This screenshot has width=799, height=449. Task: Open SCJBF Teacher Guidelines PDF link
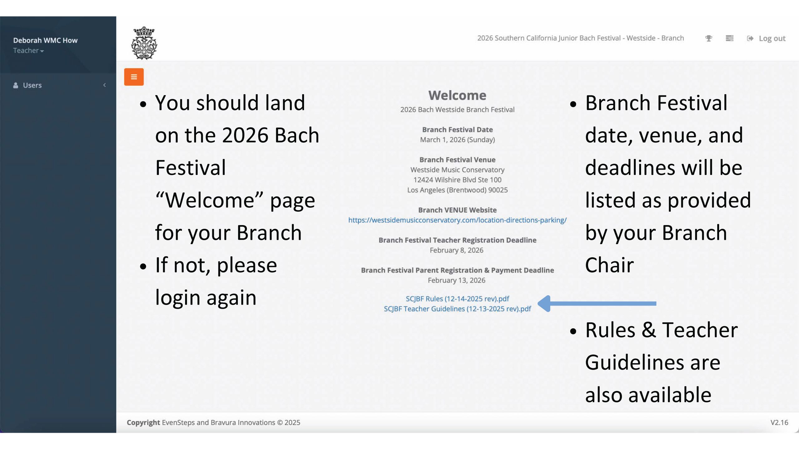point(457,309)
